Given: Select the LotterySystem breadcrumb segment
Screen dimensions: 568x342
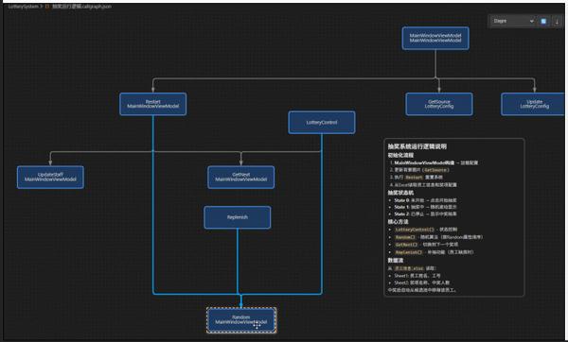Looking at the screenshot, I should [x=23, y=7].
